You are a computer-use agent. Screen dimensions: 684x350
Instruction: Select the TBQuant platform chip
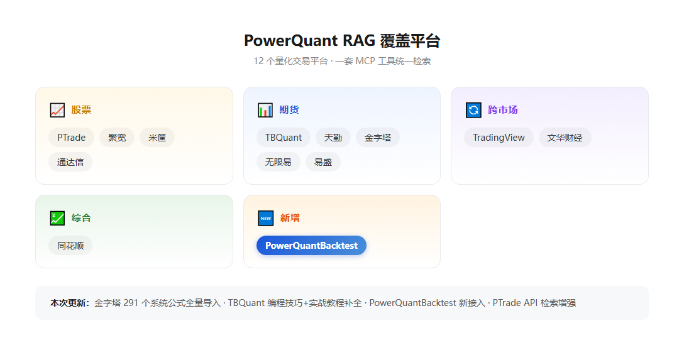tap(284, 137)
